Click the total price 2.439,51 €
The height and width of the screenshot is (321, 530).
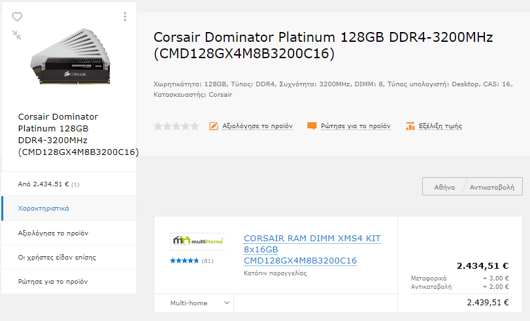[x=488, y=303]
